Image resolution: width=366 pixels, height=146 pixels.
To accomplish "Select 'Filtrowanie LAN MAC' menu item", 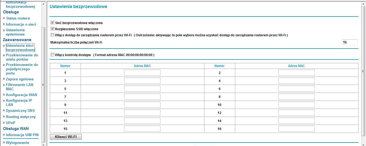I will point(19,87).
